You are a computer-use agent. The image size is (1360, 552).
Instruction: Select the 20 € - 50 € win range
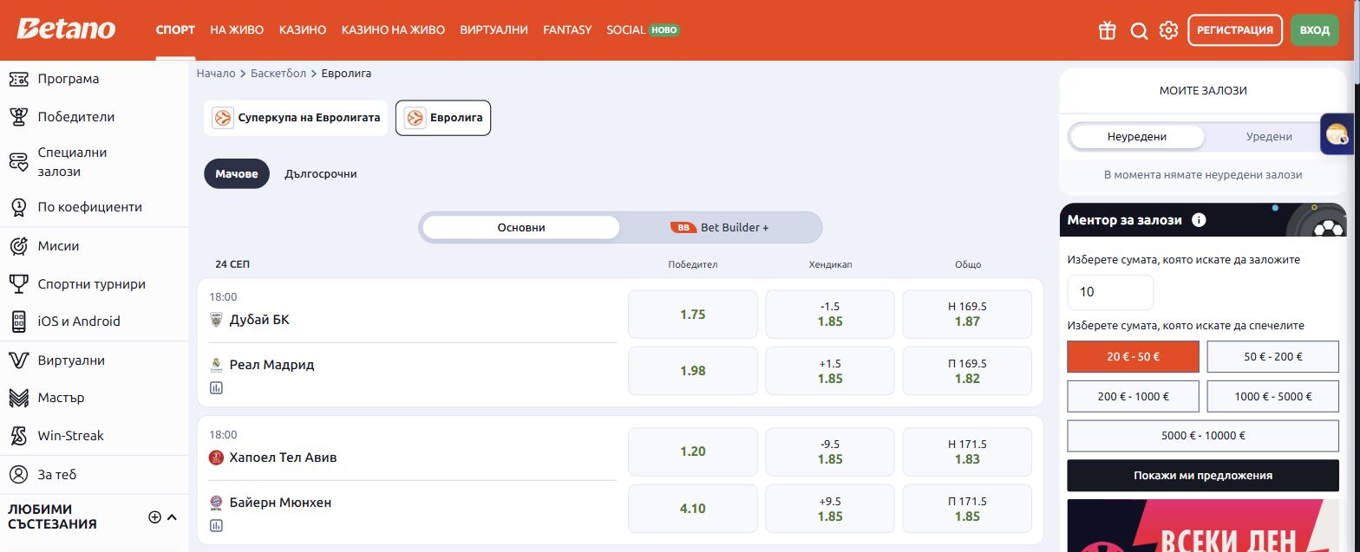[1133, 356]
